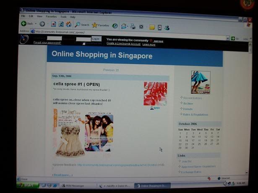Open the _spreee community link in header
The height and width of the screenshot is (193, 258).
point(158,41)
